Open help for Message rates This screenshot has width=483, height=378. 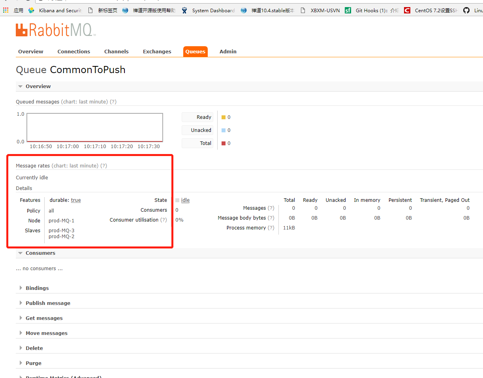(103, 165)
